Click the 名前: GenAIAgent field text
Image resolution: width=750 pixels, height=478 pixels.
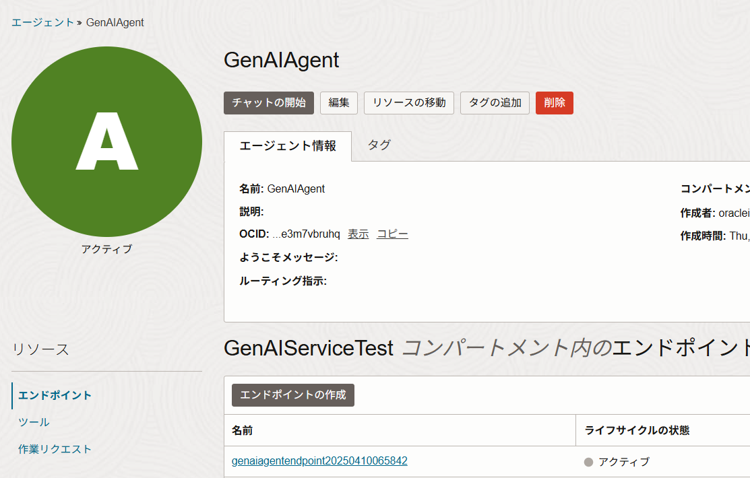[282, 189]
